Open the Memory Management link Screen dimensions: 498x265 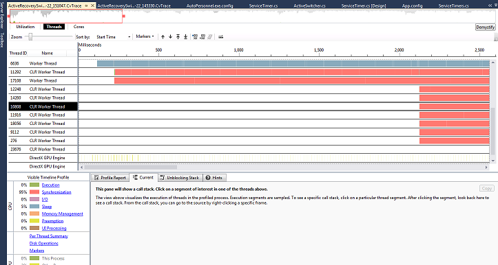coord(62,214)
